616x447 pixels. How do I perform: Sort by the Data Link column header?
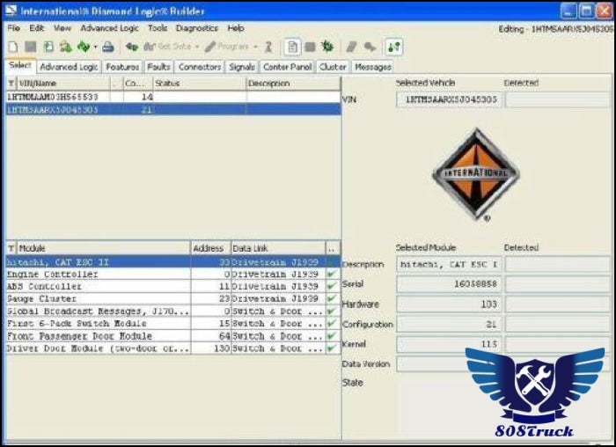point(277,249)
